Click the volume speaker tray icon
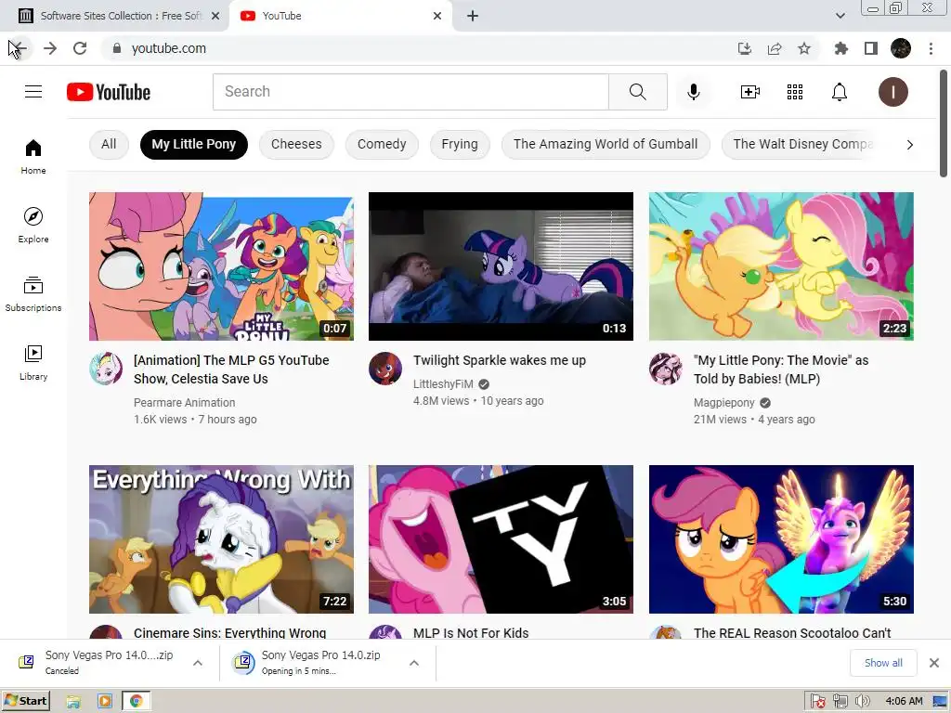The width and height of the screenshot is (951, 713). click(x=862, y=702)
